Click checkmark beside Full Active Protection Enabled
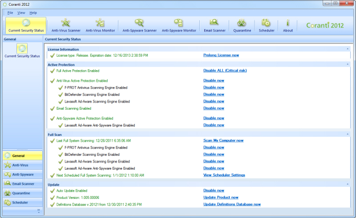The width and height of the screenshot is (356, 218). (x=53, y=71)
